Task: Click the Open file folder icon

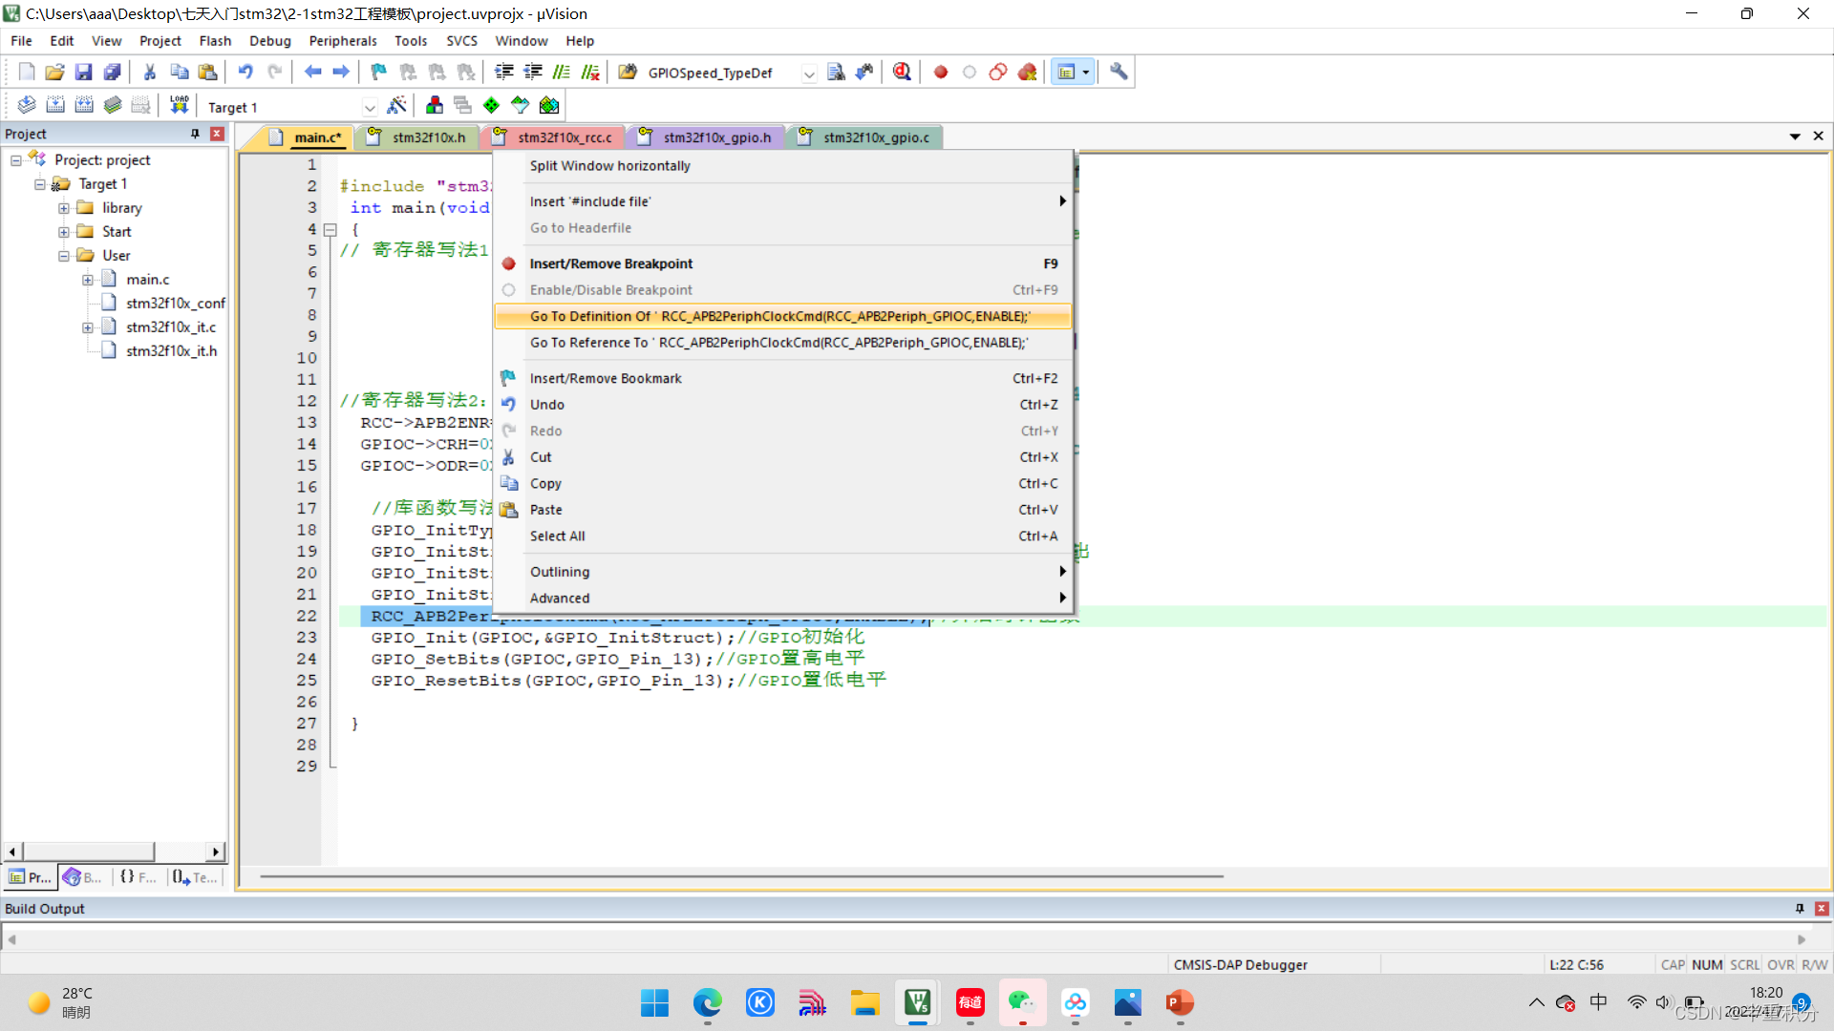Action: coord(54,72)
